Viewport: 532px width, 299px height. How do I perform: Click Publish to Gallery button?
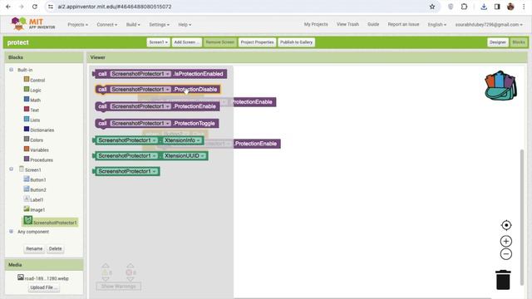click(296, 42)
